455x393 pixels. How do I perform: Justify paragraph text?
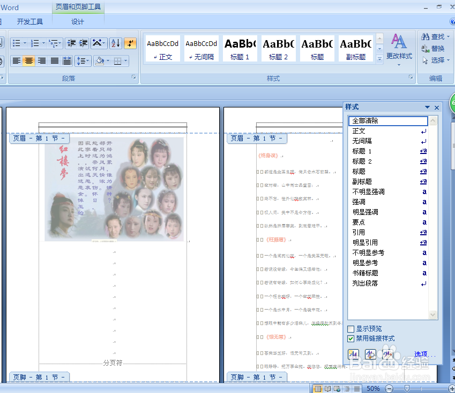[54, 61]
